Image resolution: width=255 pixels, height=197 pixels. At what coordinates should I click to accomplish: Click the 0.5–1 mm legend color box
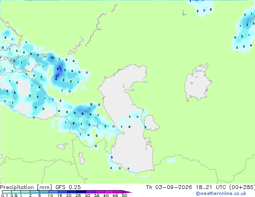(16, 192)
